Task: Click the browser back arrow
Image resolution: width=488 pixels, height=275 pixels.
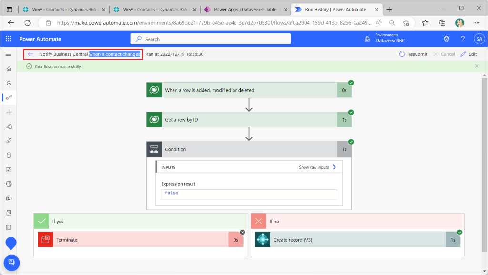Action: [x=11, y=23]
